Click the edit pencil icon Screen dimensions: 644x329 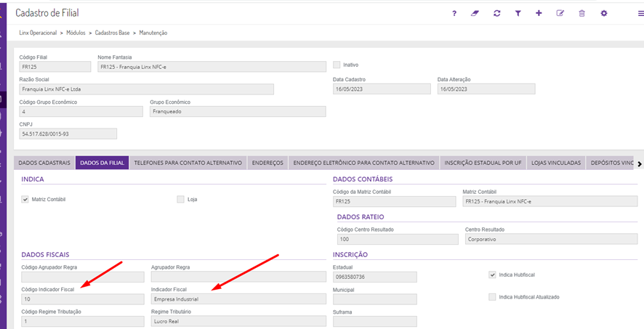pos(560,13)
